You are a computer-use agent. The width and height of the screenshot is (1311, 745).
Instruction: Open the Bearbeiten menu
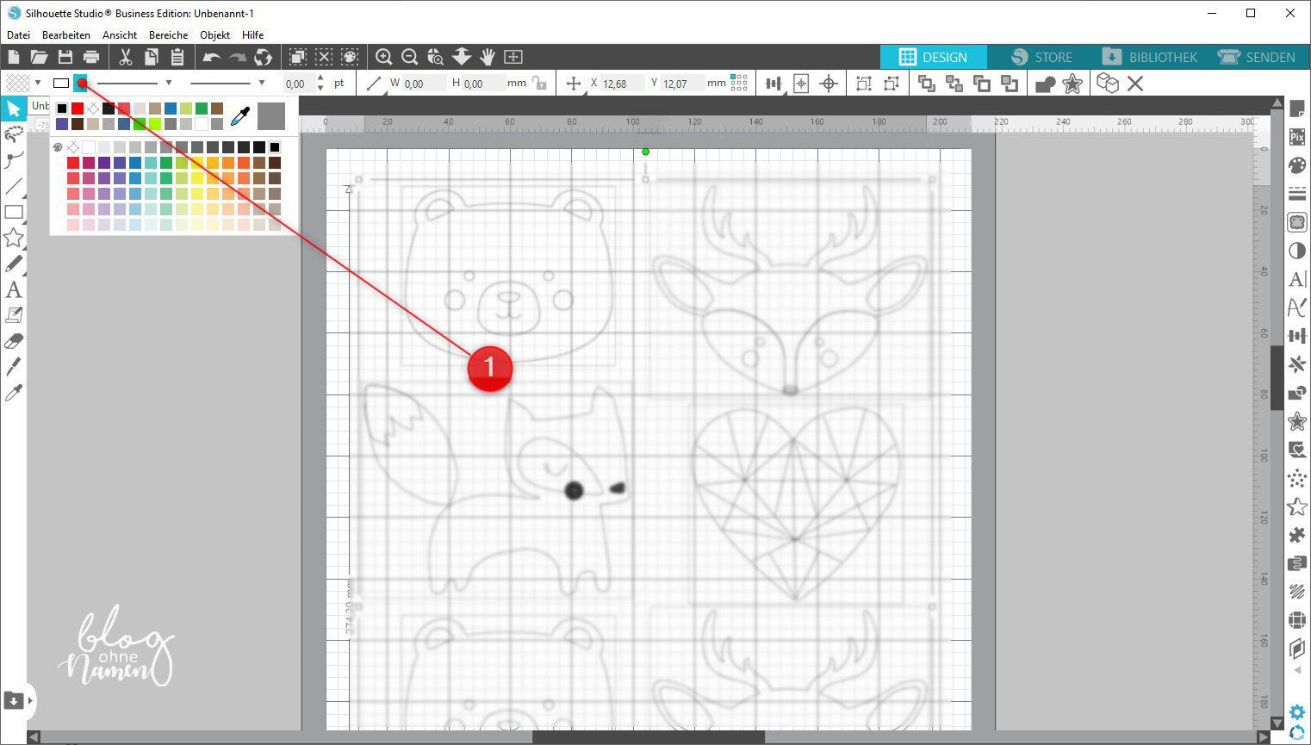66,35
